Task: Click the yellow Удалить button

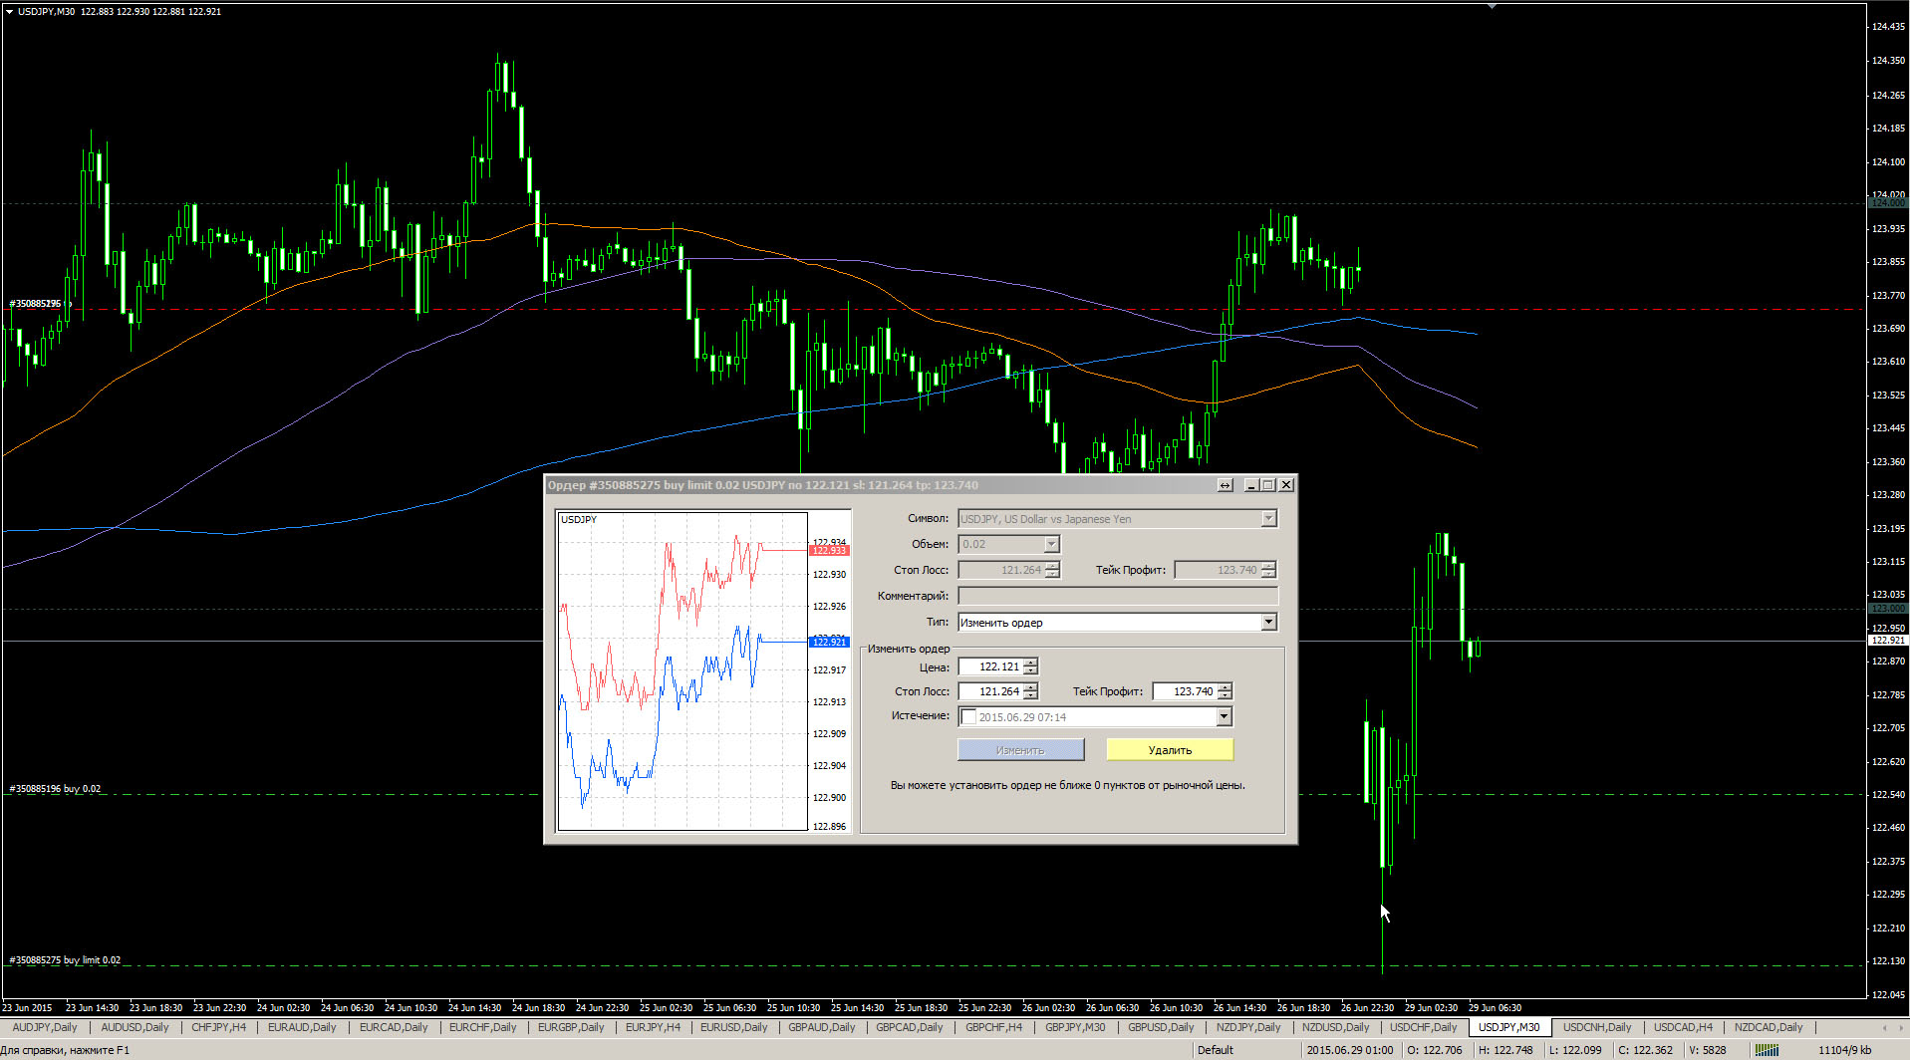Action: point(1170,750)
